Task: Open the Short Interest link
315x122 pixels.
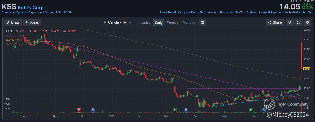Action: coord(209,12)
